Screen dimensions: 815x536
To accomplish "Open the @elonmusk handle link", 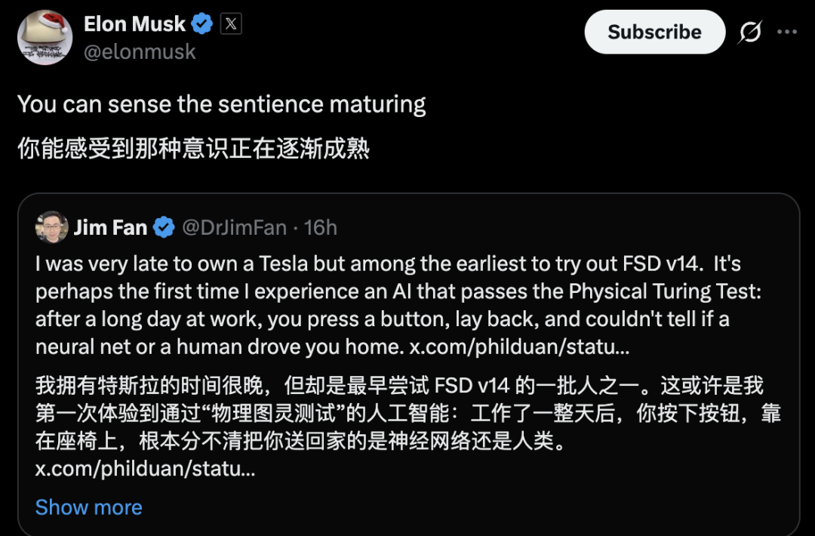I will click(140, 51).
